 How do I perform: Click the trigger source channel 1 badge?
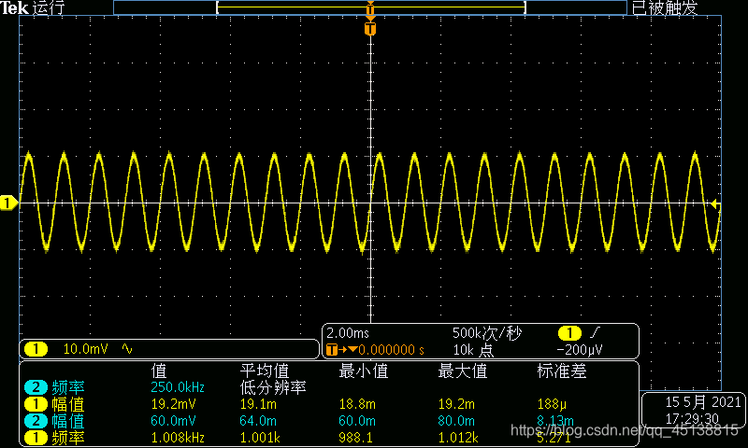568,332
